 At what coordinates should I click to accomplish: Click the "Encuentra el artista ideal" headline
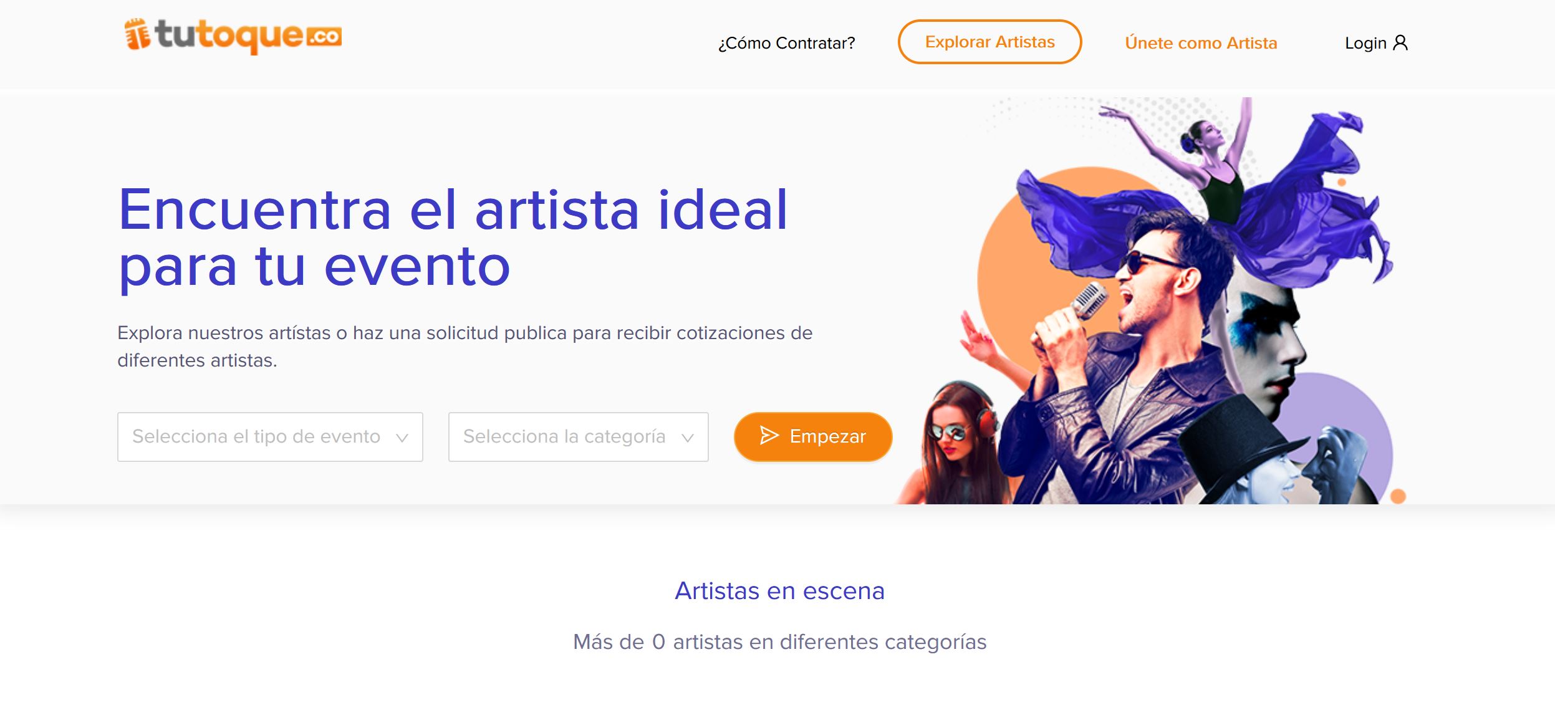[453, 209]
